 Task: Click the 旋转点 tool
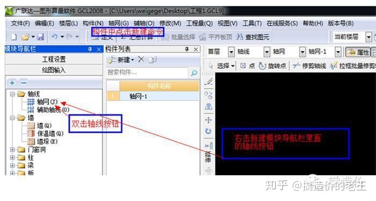pos(272,66)
